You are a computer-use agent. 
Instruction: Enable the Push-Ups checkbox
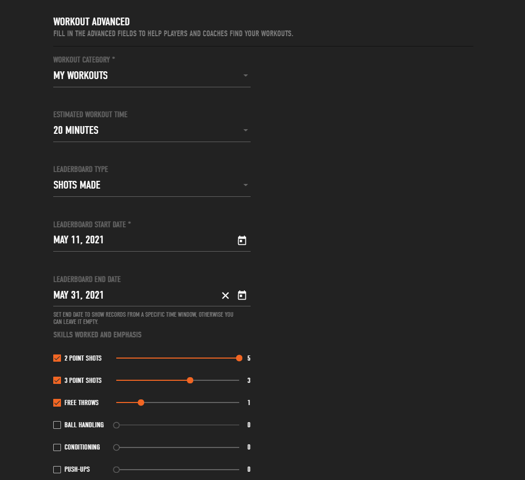(x=57, y=469)
